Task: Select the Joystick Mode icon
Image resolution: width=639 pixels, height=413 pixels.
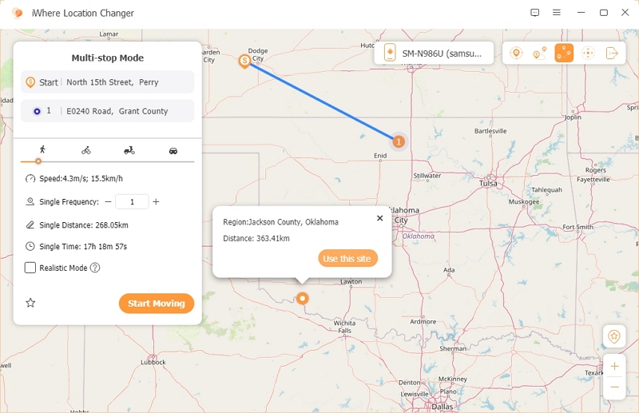Action: (588, 53)
